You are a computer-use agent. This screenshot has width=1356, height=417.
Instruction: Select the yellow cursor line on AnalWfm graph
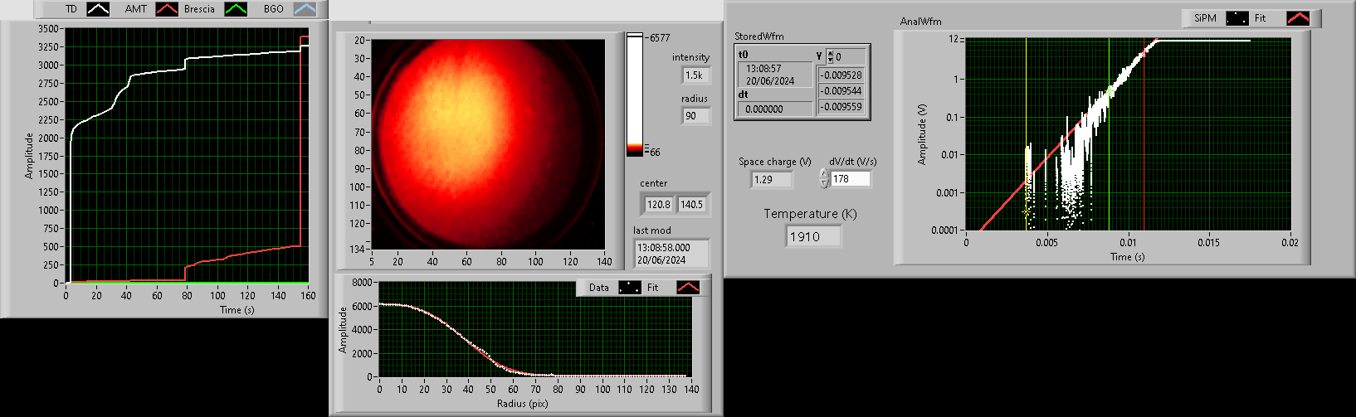(1027, 99)
